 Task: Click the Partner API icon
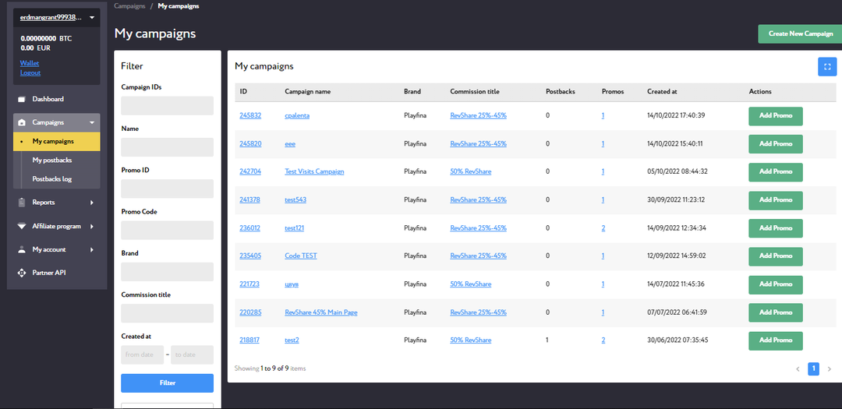22,273
